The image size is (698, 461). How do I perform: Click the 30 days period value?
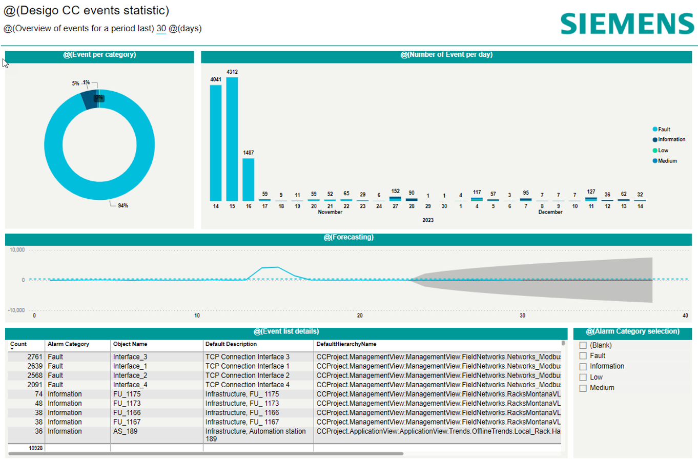click(x=161, y=29)
